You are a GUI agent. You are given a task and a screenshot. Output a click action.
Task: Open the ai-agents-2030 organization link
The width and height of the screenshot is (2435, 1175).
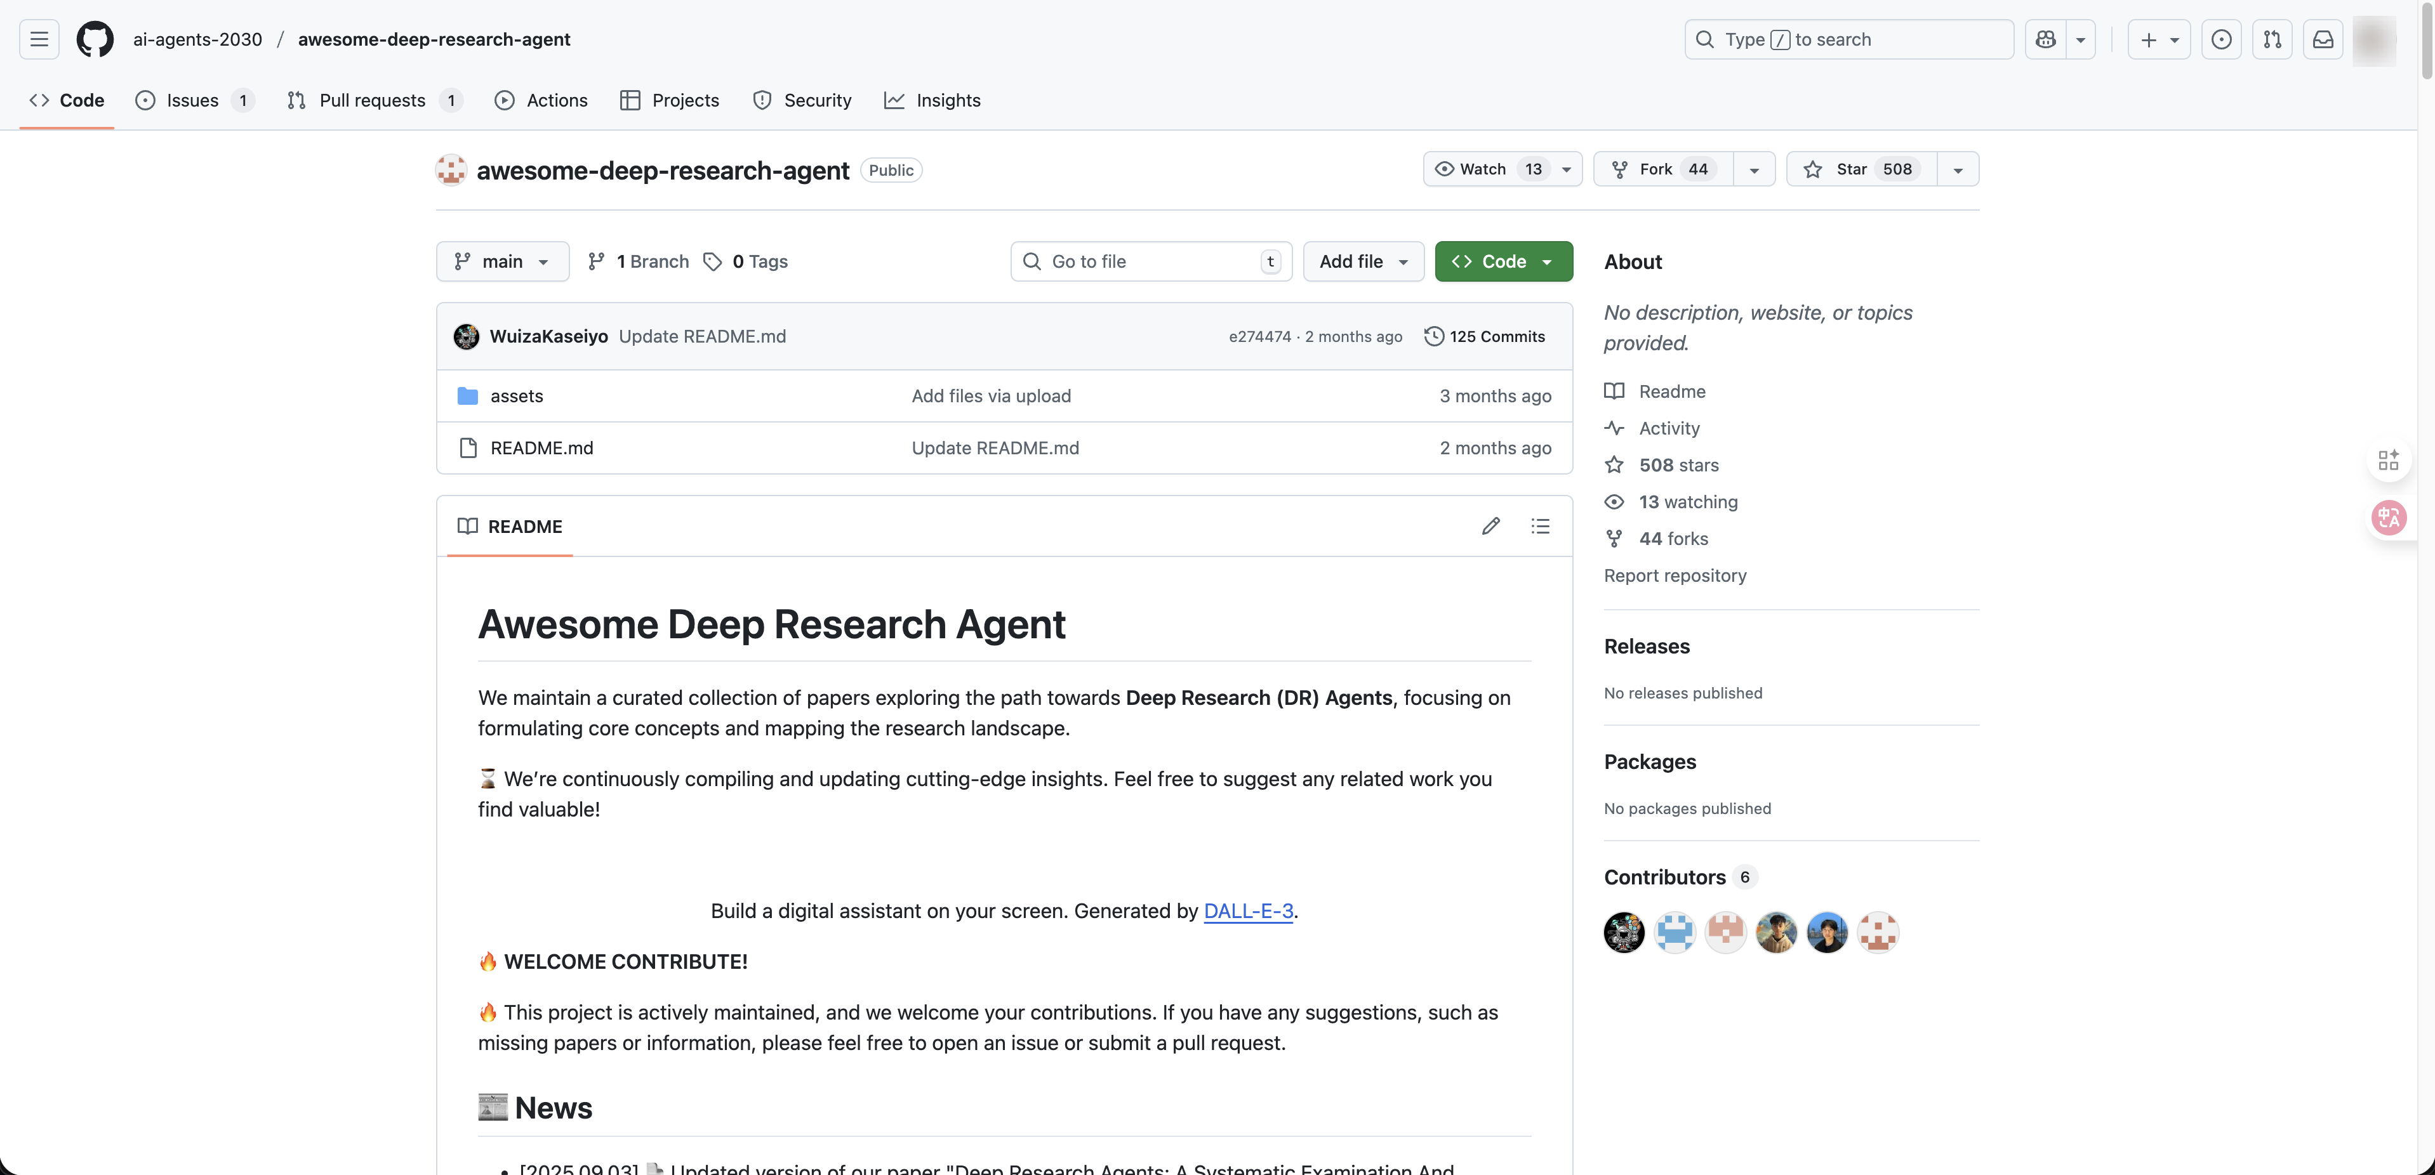coord(197,39)
